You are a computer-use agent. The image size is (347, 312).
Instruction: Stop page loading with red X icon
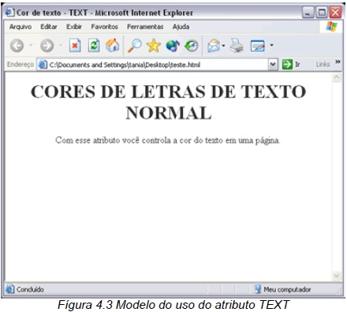[x=75, y=46]
